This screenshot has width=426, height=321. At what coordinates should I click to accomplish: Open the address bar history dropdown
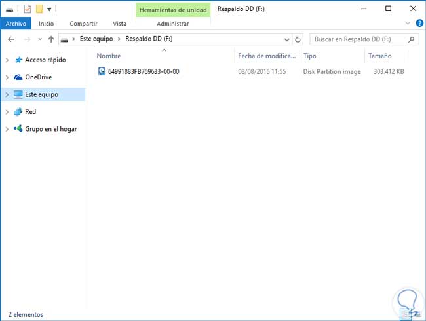[286, 40]
